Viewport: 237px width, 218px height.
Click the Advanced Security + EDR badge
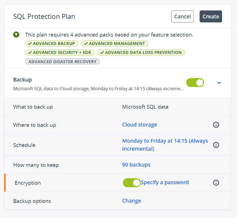pos(60,52)
